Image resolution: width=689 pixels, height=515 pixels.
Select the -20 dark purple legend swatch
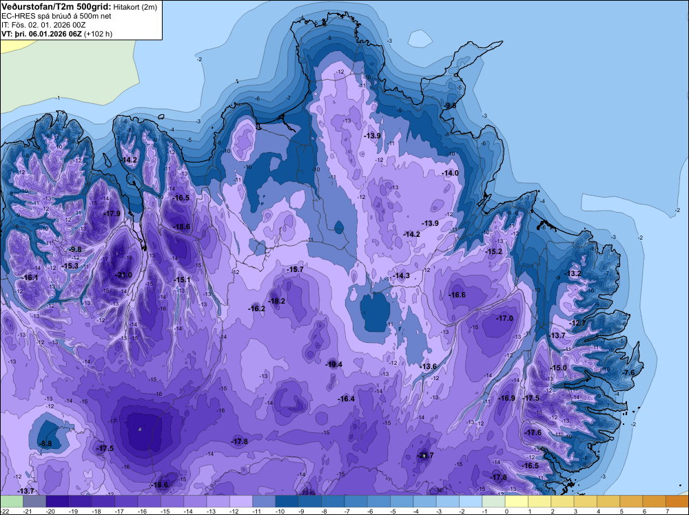pyautogui.click(x=57, y=501)
